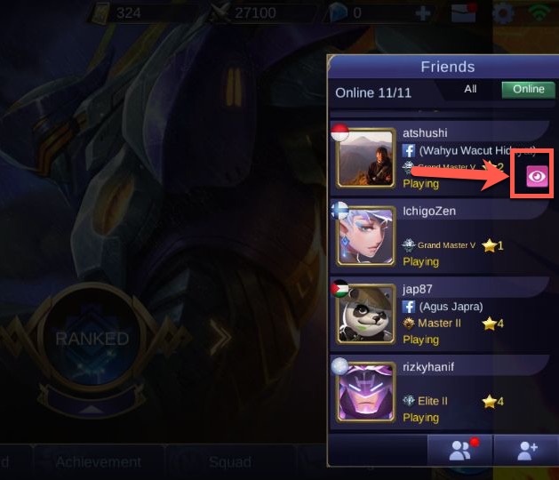
Task: Open IchigoZen's avatar thumbnail
Action: pos(366,236)
